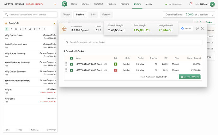Focus the search for companies field

pos(30,14)
